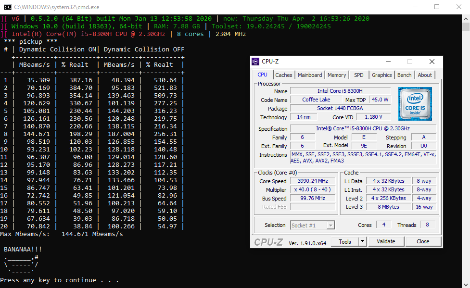
Task: Click the Code Name value Coffee Lake
Action: pos(316,100)
